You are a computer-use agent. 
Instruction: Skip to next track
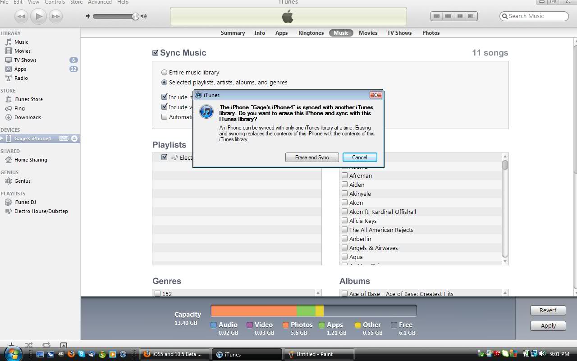coord(55,16)
